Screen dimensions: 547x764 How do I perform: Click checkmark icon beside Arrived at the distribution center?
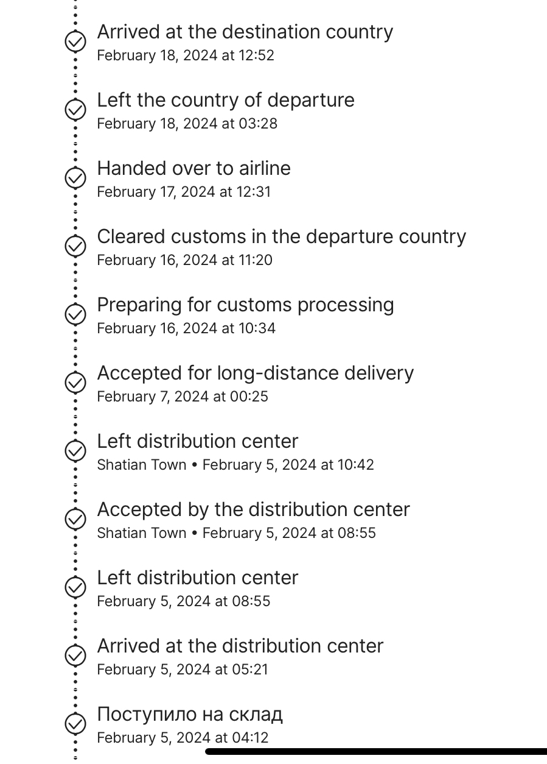tap(75, 656)
